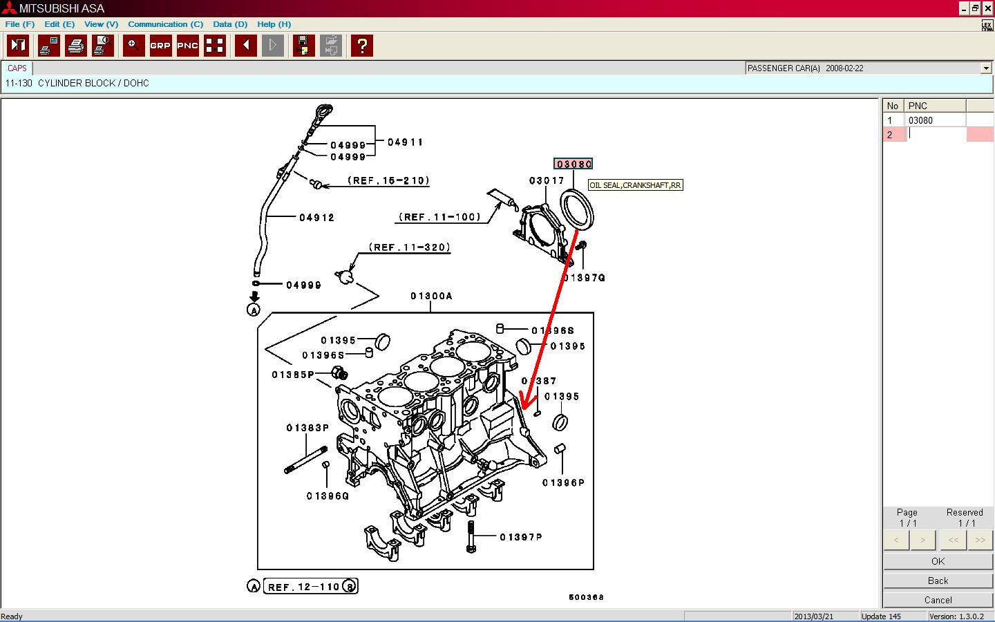Select highlighted part number 03080 in diagram
The image size is (995, 622).
tap(574, 164)
